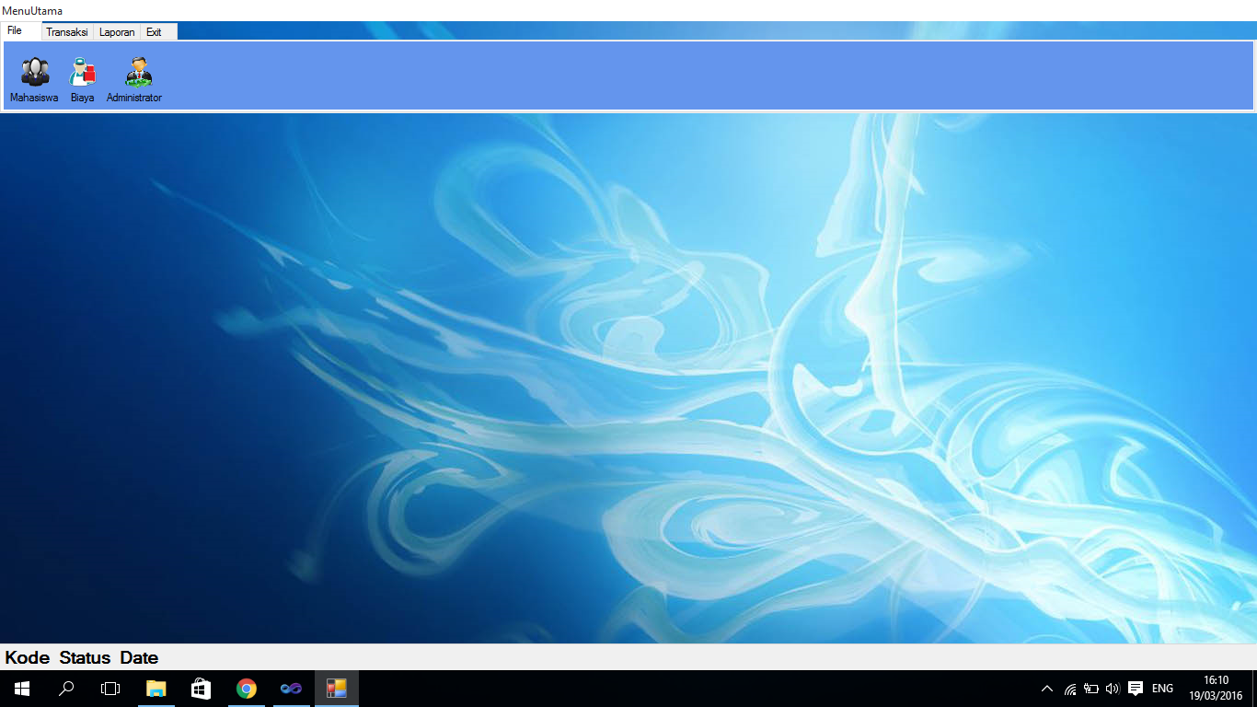1257x707 pixels.
Task: Launch Google Chrome from the taskbar
Action: [246, 688]
